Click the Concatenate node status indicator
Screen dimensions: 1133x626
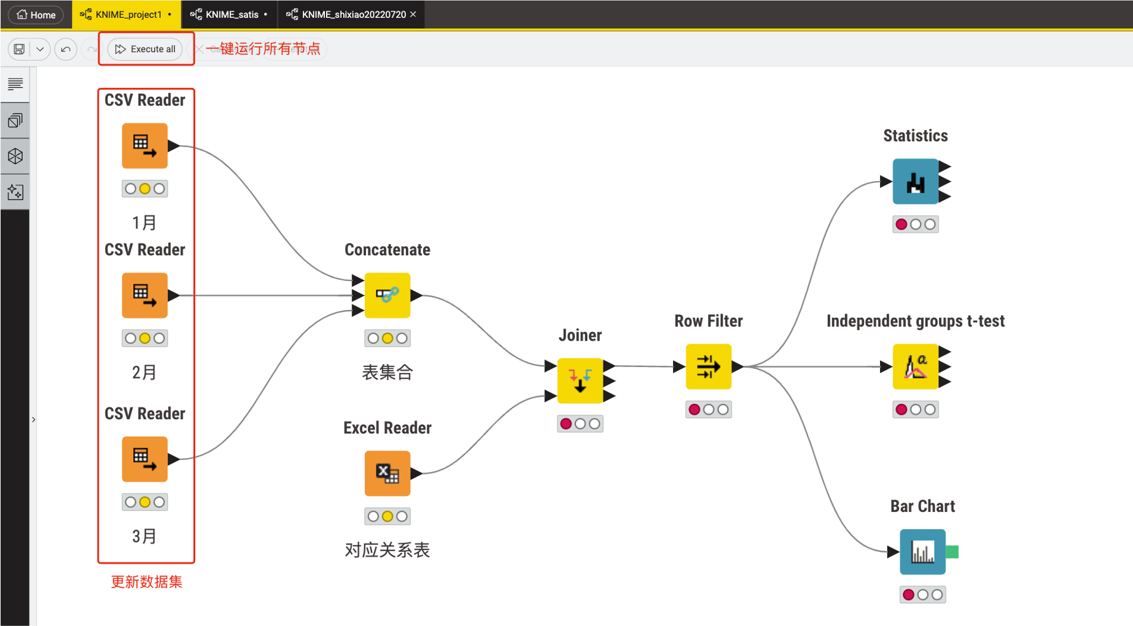(x=387, y=338)
